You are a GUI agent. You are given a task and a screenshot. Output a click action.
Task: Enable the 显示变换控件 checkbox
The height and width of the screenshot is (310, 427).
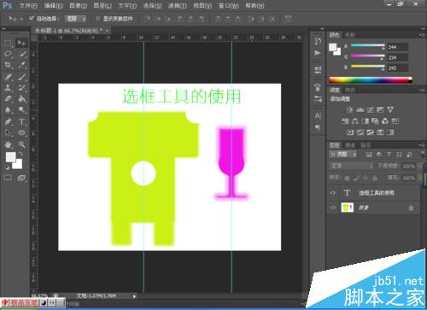97,19
